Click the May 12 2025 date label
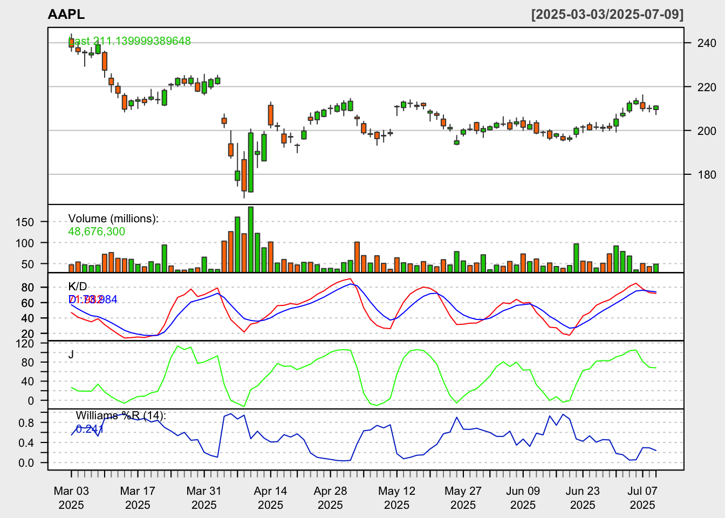Screen dimensions: 725x518 point(396,498)
